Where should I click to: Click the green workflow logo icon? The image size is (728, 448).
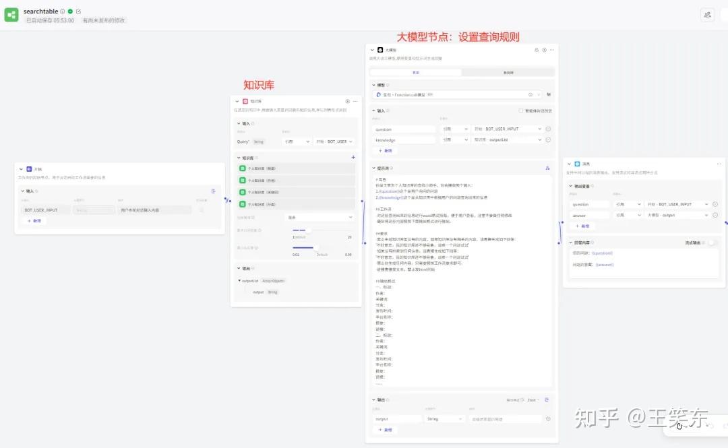coord(11,15)
